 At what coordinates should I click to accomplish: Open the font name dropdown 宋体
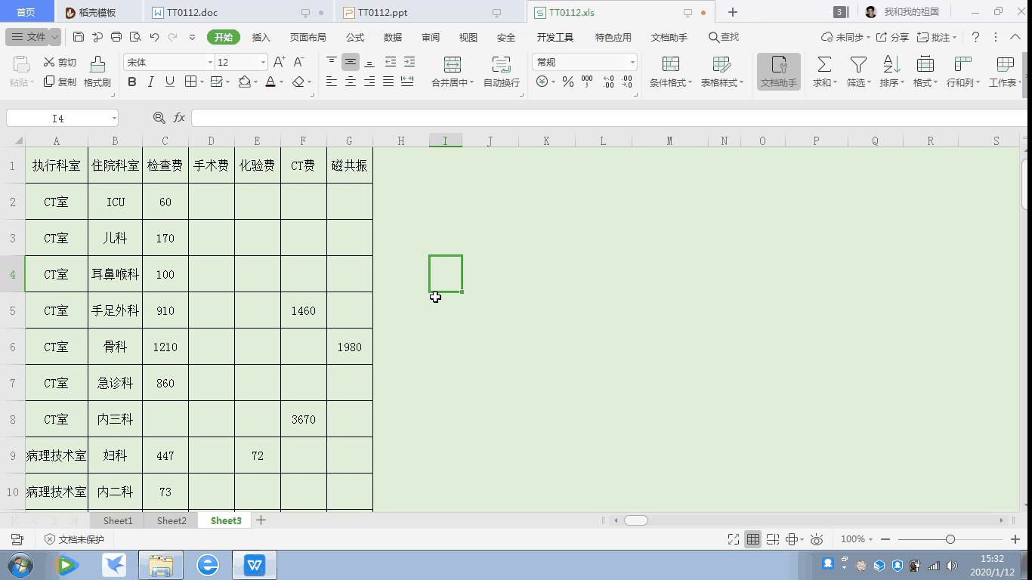click(210, 62)
